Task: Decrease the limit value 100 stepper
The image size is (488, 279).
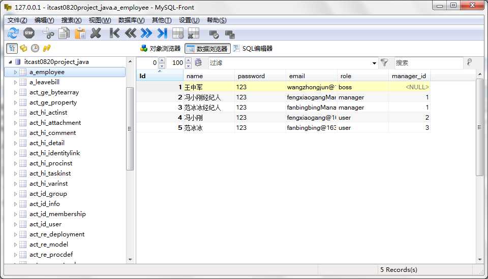Action: [188, 65]
